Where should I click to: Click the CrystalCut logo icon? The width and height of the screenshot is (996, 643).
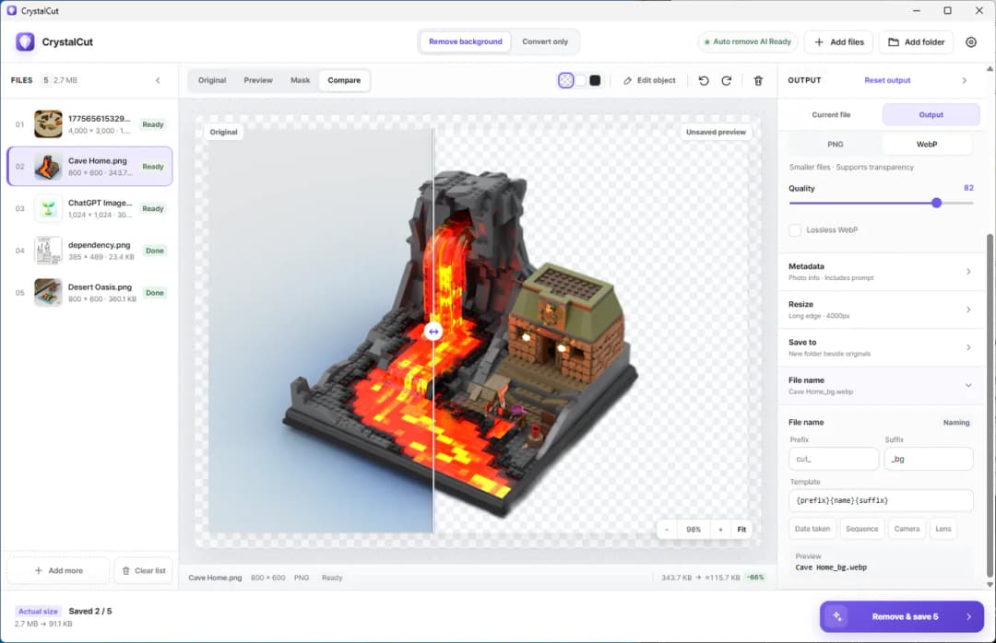[25, 41]
